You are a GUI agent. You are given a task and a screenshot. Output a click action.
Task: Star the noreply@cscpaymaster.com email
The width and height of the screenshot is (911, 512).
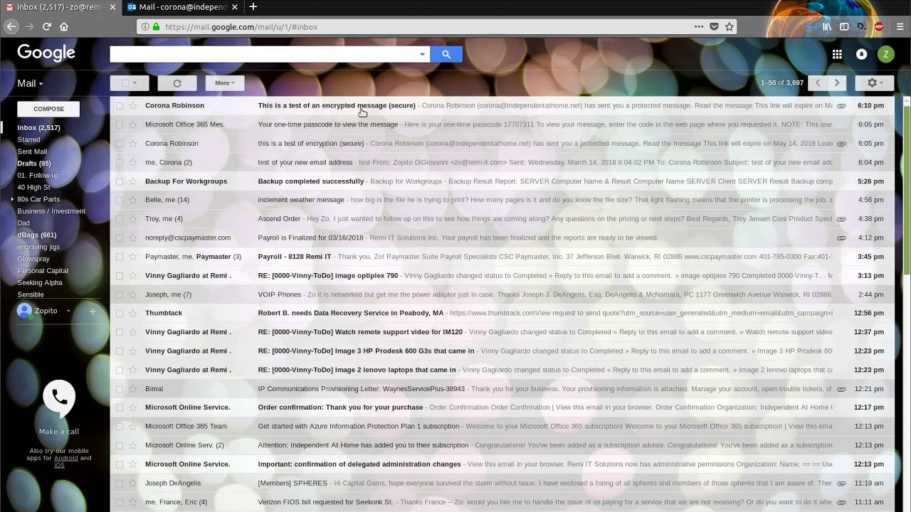132,238
